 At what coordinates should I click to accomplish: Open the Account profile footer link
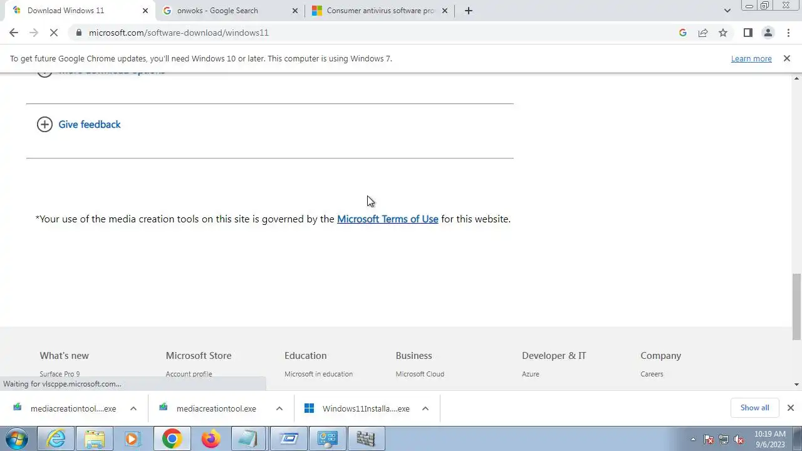189,374
